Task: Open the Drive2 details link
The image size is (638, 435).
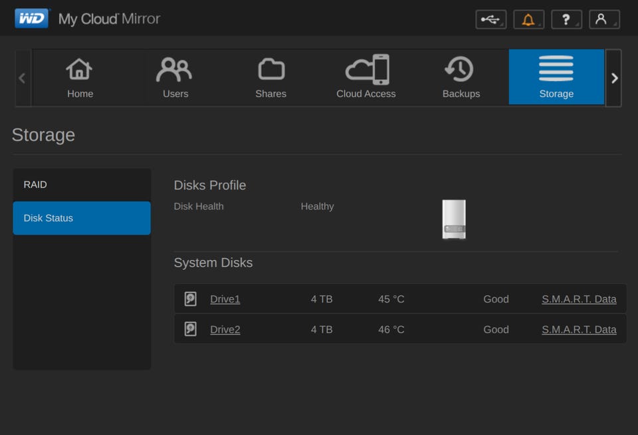Action: [x=225, y=329]
